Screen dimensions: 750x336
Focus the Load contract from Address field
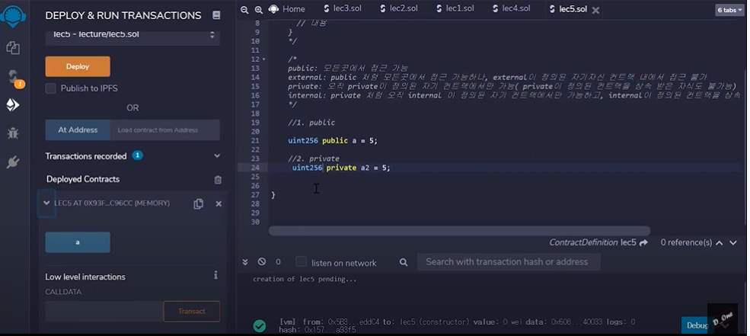[x=165, y=130]
